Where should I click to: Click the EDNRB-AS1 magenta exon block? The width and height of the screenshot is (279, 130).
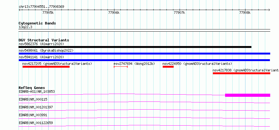[248, 95]
